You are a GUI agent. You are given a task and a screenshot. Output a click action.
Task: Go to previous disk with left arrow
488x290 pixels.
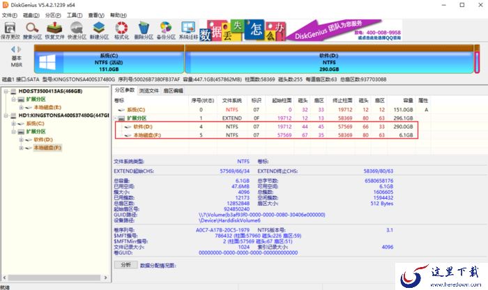point(13,49)
